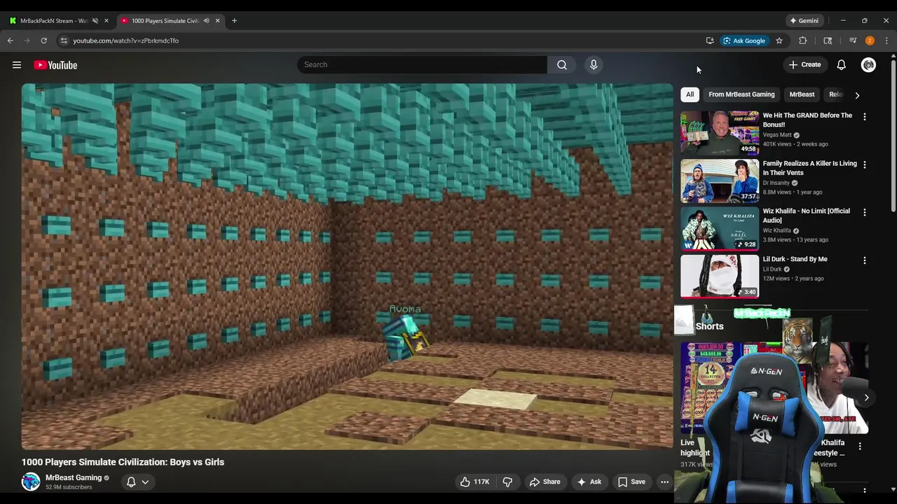Open the Chrome extensions puzzle icon
The height and width of the screenshot is (504, 897).
click(803, 41)
